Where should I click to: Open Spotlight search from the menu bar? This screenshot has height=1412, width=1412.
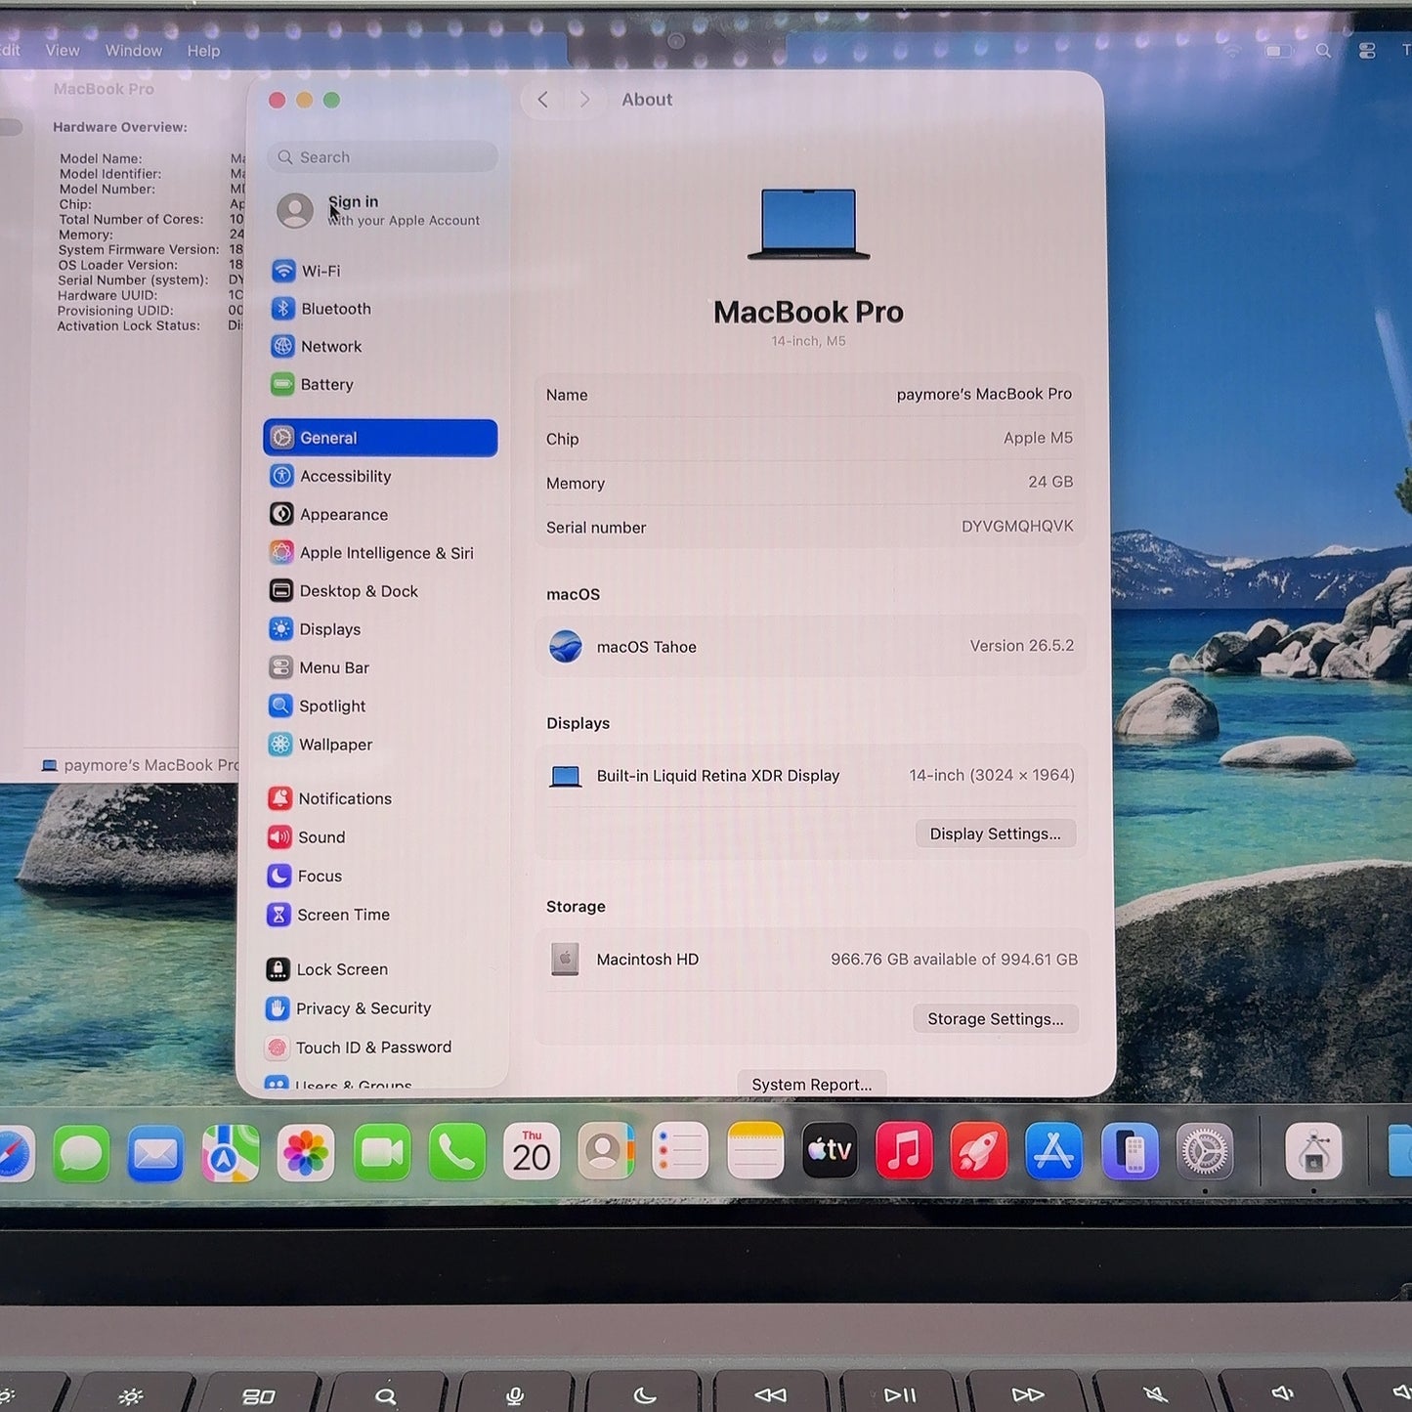1323,51
